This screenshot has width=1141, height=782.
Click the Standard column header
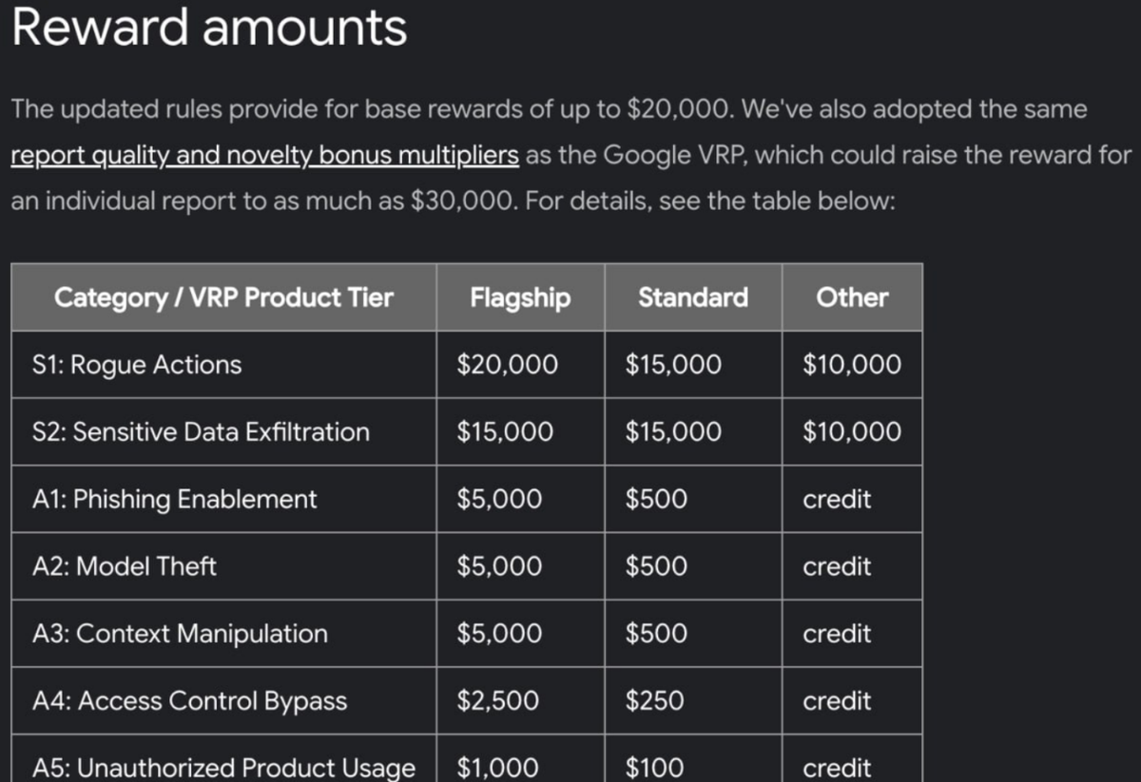click(x=693, y=297)
